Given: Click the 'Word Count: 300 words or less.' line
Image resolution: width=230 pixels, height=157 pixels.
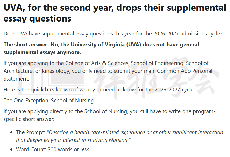Looking at the screenshot, I should [53, 149].
